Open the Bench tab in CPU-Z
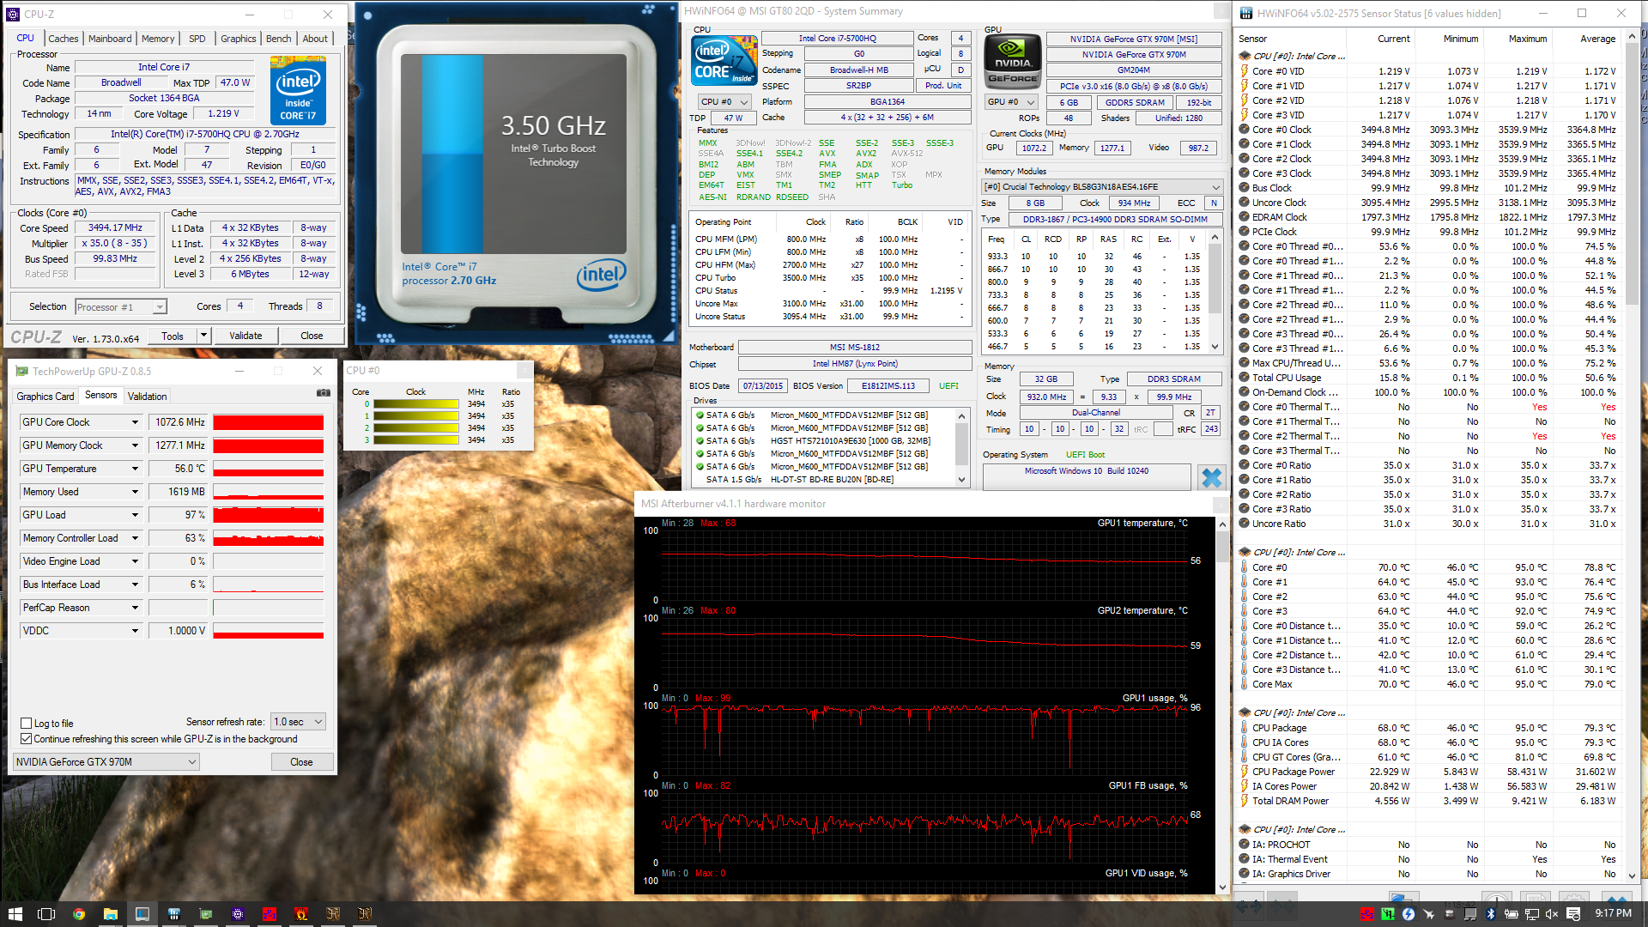This screenshot has height=927, width=1648. [x=278, y=39]
